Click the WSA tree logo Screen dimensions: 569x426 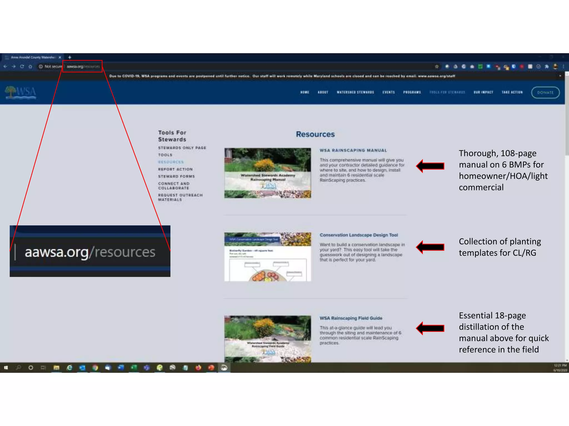coord(21,92)
